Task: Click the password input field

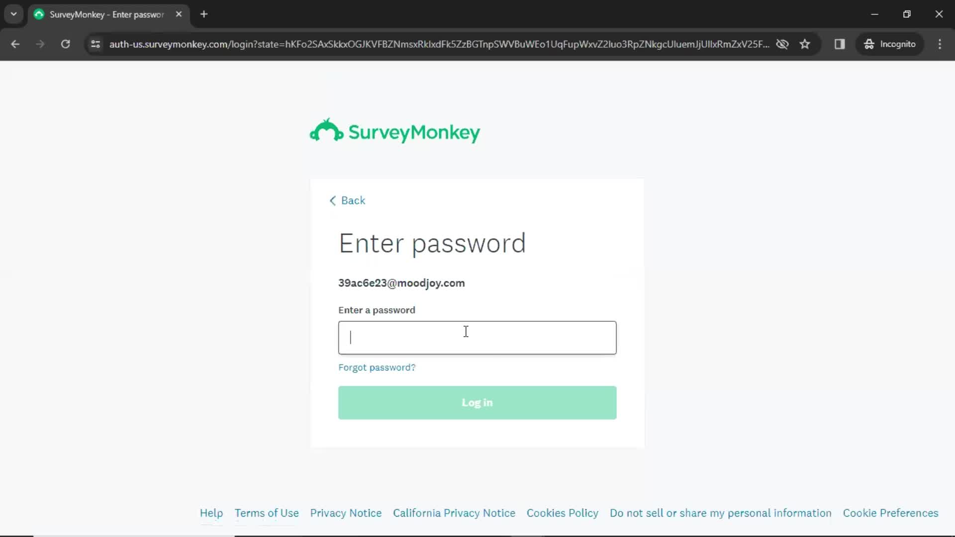Action: click(477, 337)
